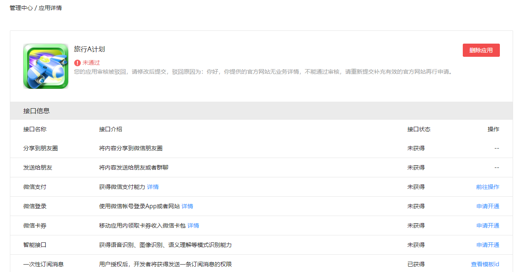Click description 将内容分享到微信朋友圈

[x=131, y=148]
